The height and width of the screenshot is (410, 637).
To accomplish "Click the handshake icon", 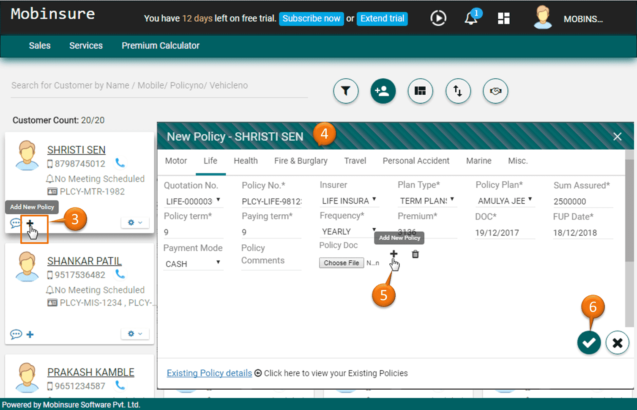I will [495, 91].
